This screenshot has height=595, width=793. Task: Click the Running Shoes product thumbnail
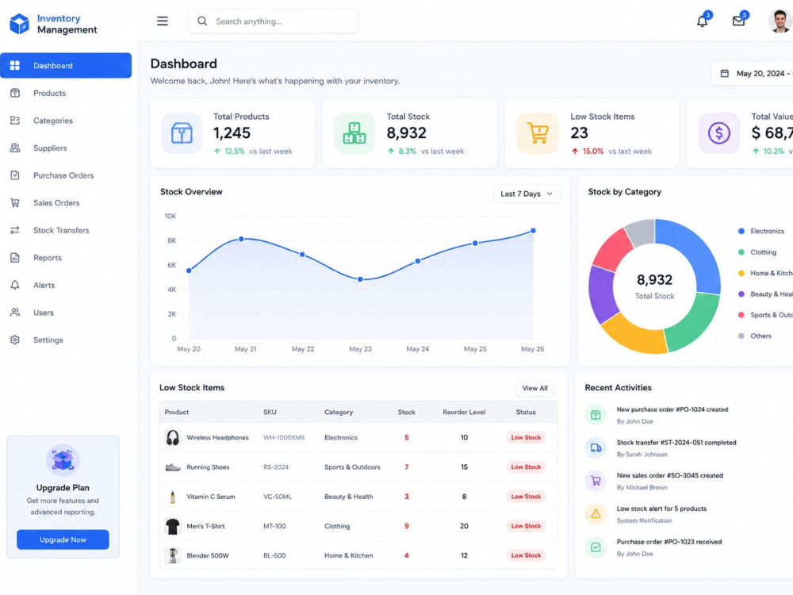pyautogui.click(x=173, y=467)
